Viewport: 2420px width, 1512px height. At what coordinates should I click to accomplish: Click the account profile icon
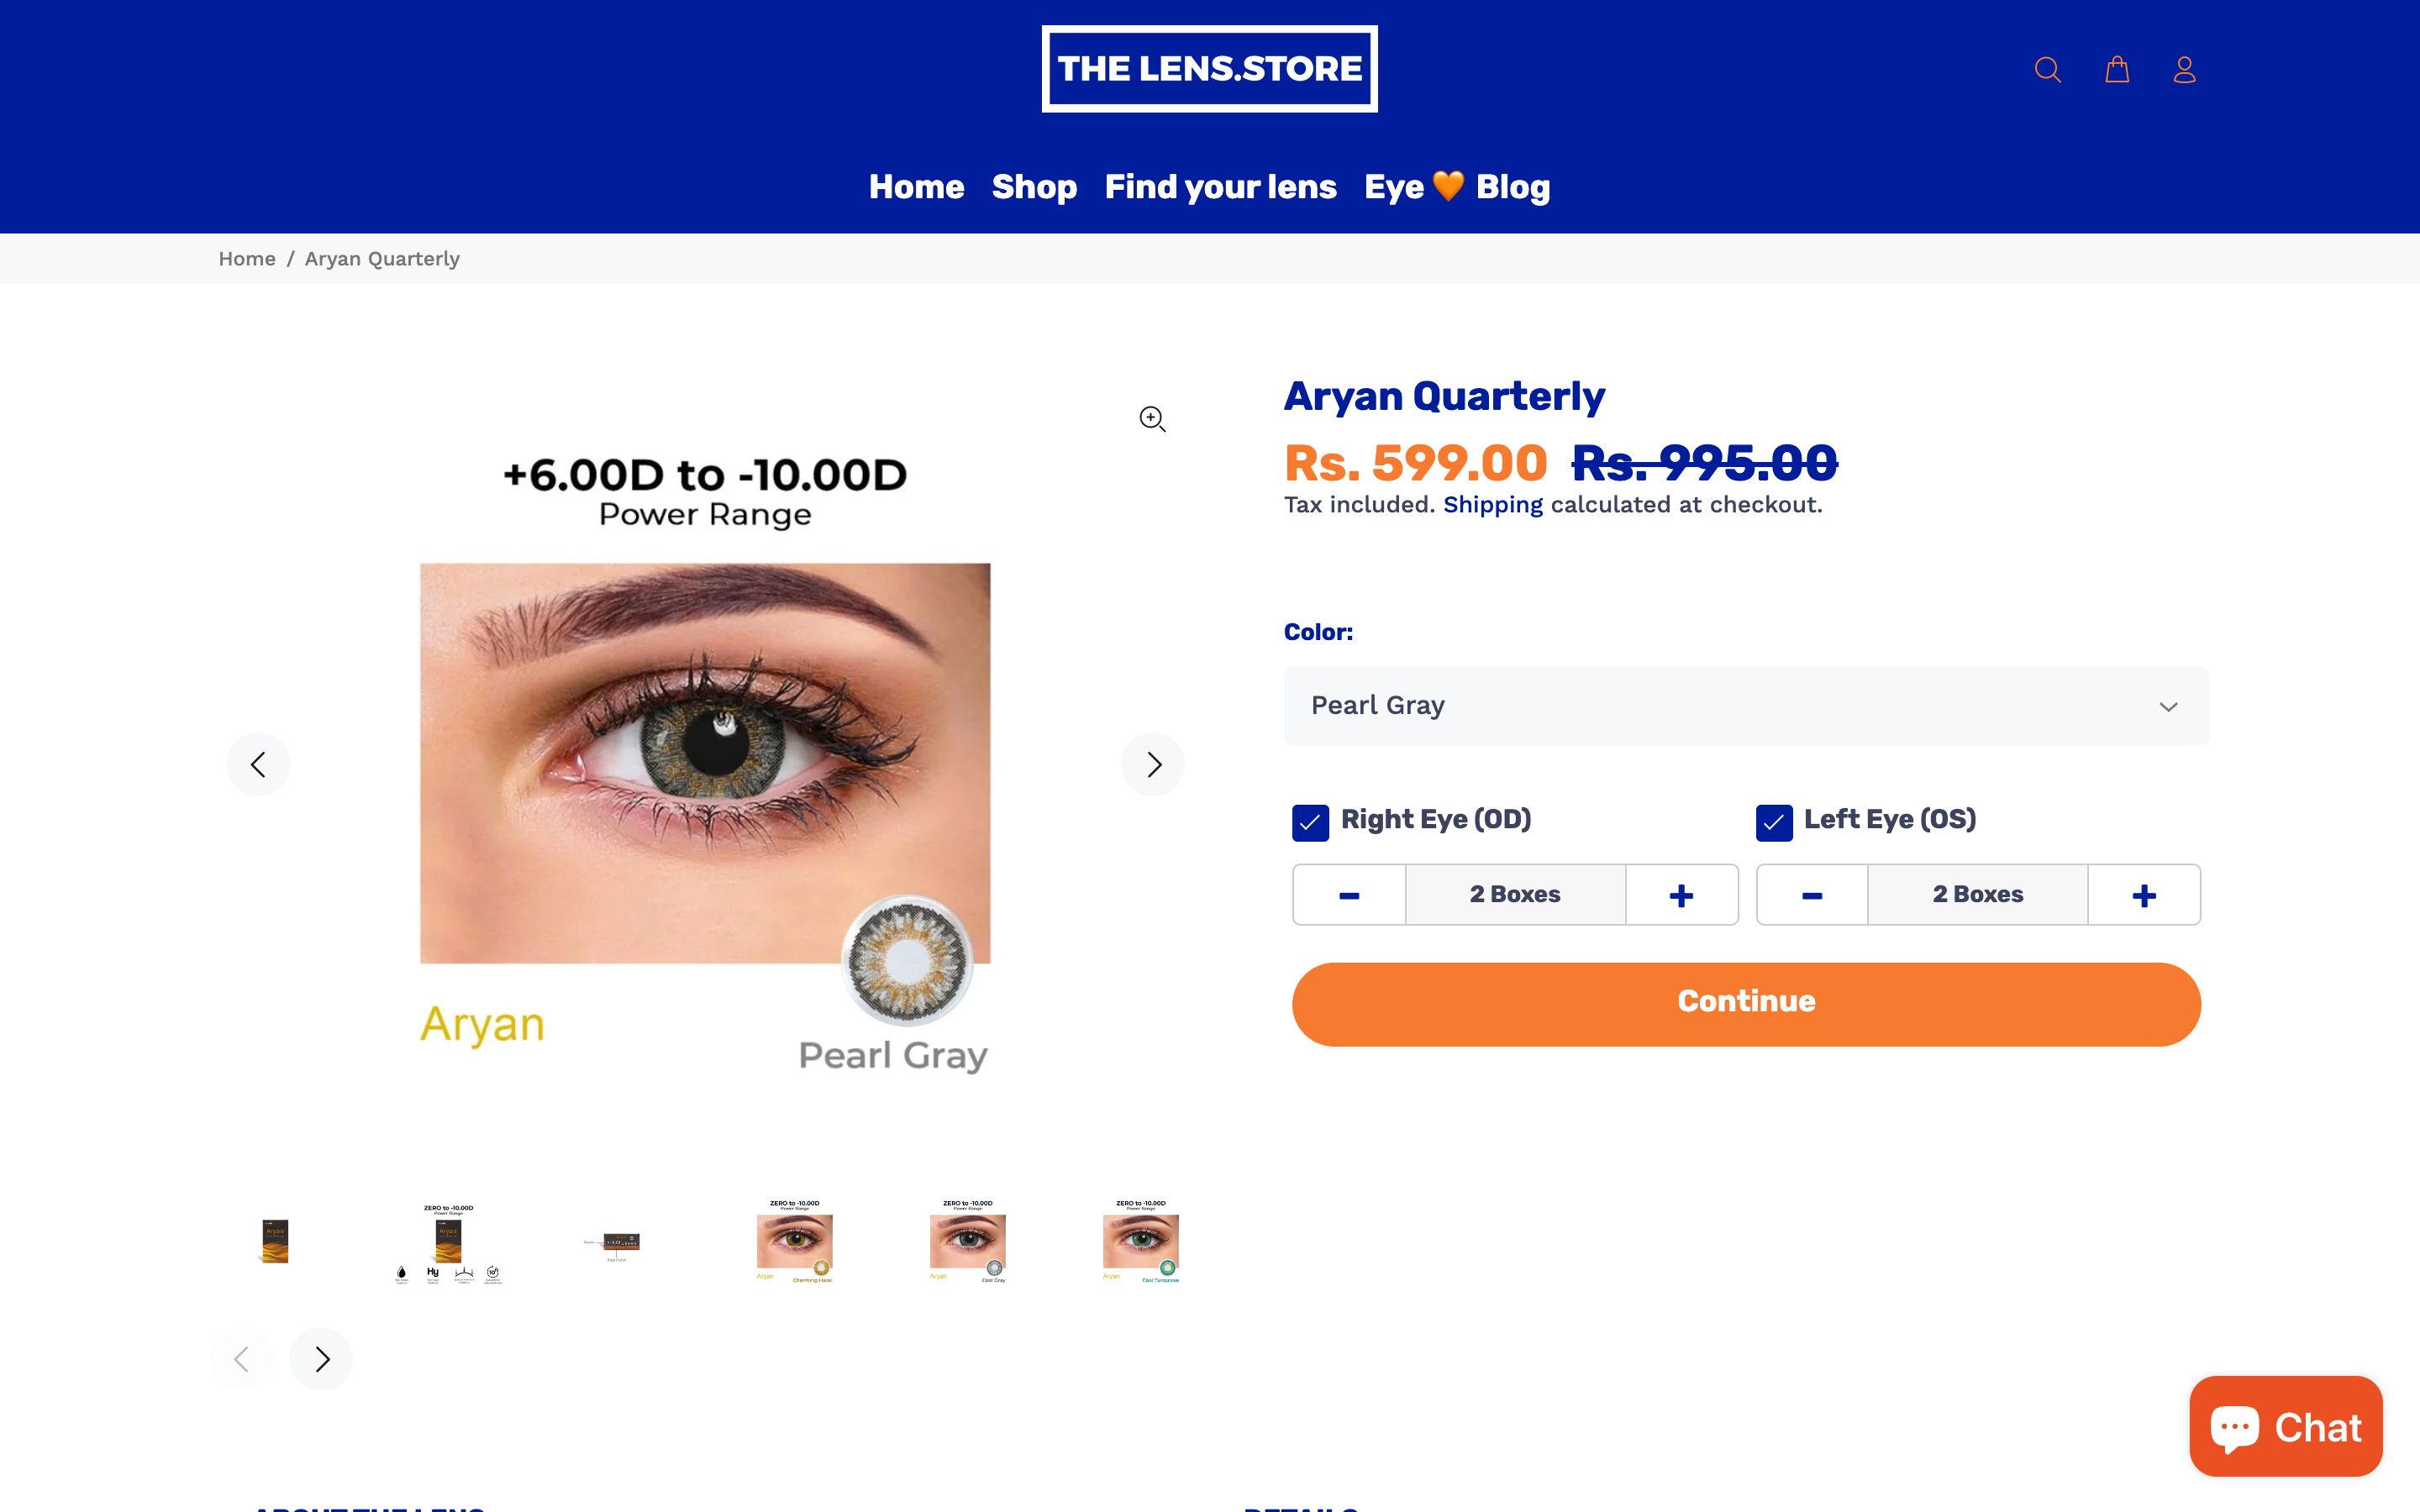pos(2185,68)
